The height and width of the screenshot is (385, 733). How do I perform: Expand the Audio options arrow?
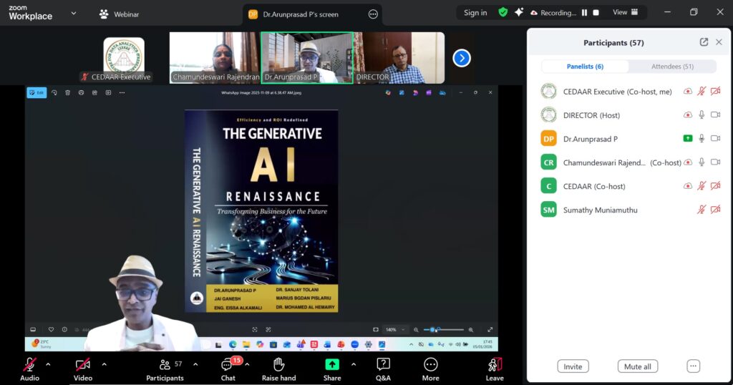[48, 364]
